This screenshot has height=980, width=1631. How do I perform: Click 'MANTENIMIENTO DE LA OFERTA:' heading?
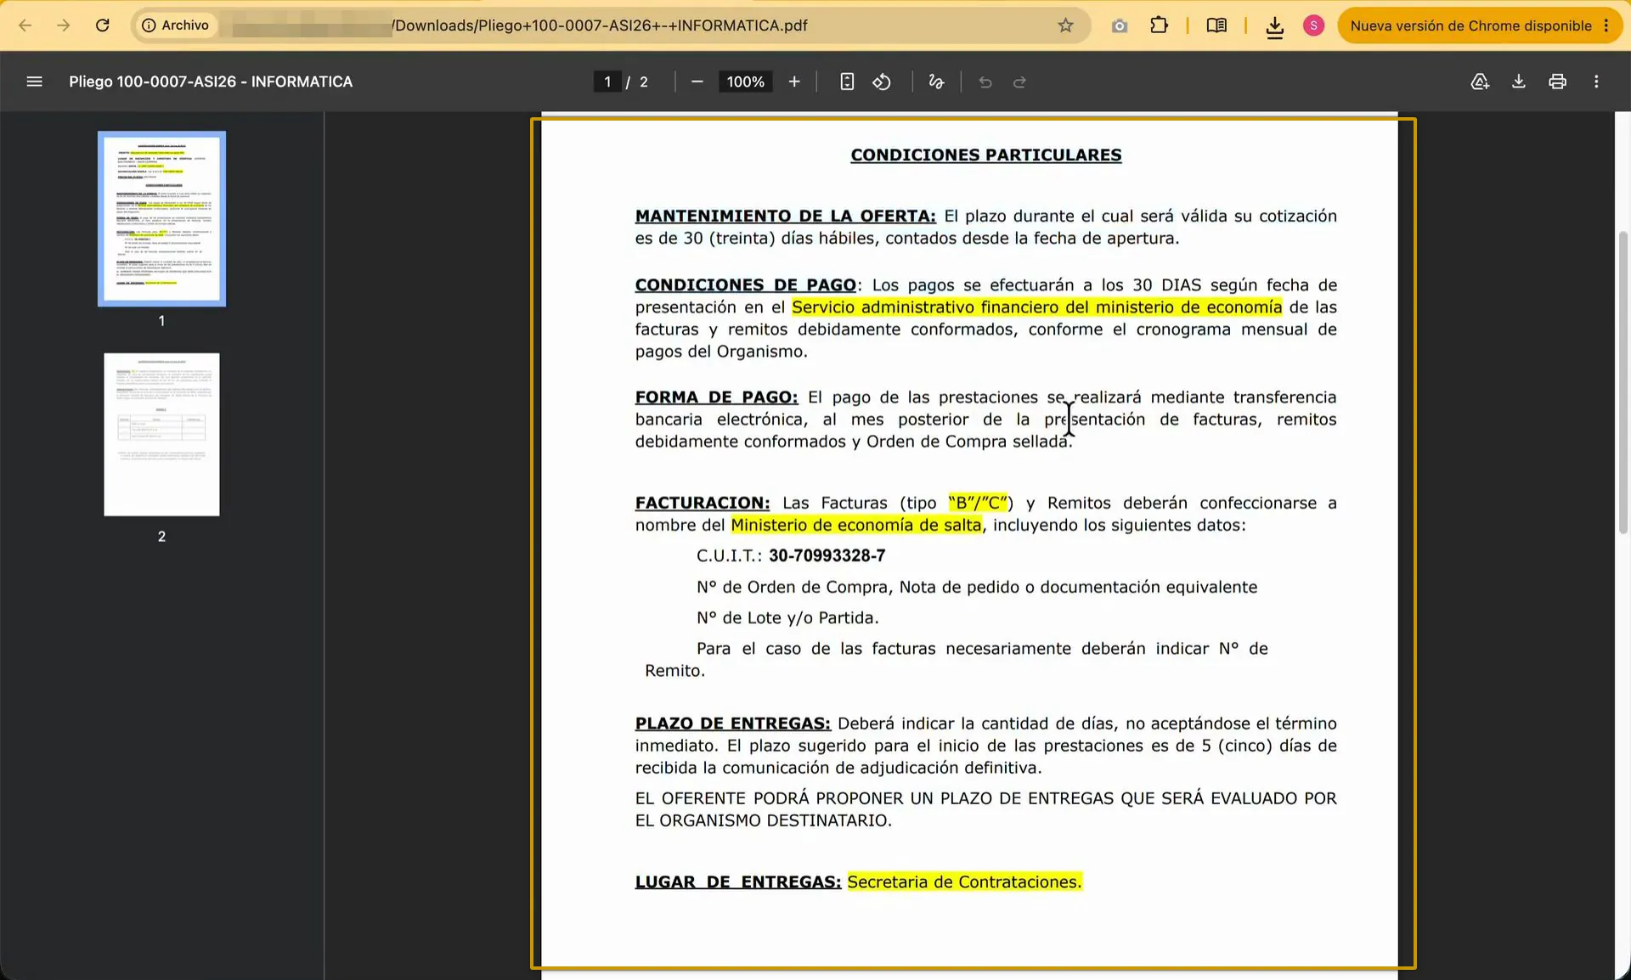pos(785,216)
